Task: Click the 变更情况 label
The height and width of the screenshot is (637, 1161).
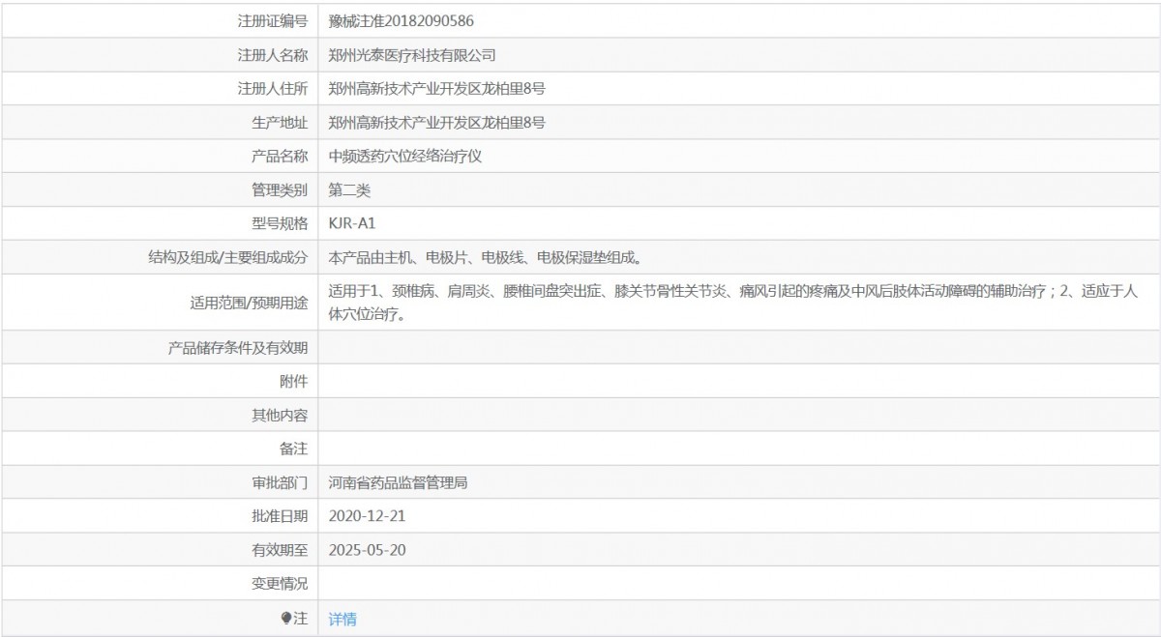Action: 280,584
